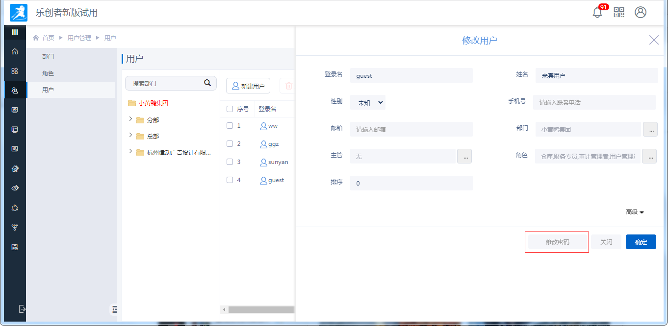668x326 pixels.
Task: Click the 邮箱 email input field
Action: click(x=411, y=130)
